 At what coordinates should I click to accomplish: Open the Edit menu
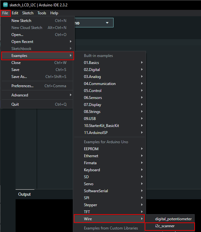(15, 13)
